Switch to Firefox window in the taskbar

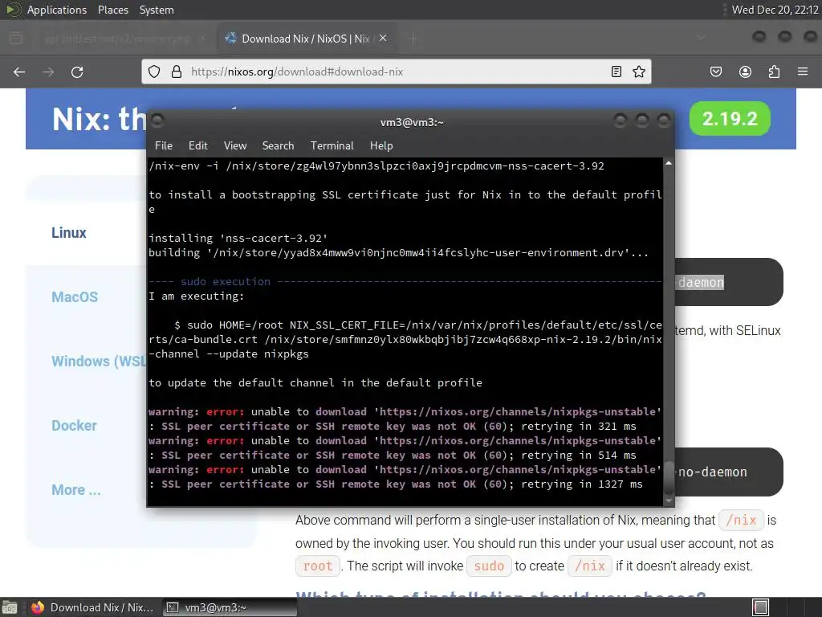pyautogui.click(x=93, y=607)
